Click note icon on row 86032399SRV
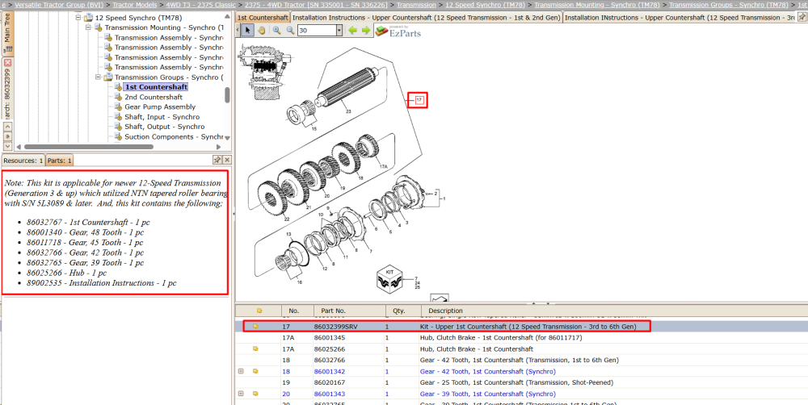Viewport: 808px width, 405px height. (x=255, y=326)
